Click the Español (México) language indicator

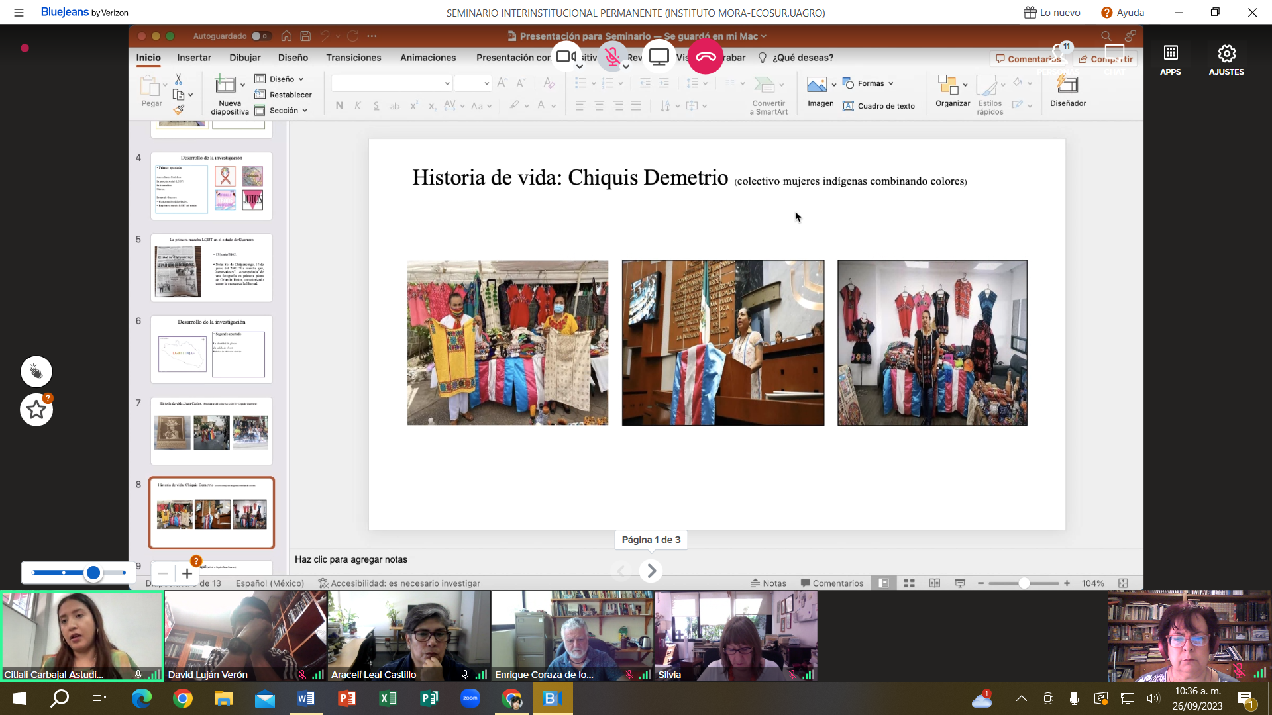click(x=270, y=583)
